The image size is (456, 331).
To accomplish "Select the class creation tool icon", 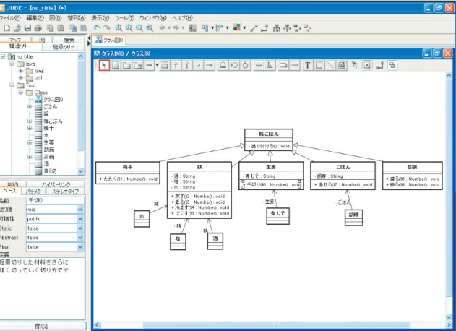I will [x=116, y=65].
